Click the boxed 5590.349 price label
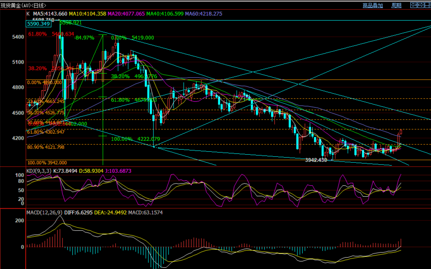Viewport: 431px width, 269px height. [39, 24]
